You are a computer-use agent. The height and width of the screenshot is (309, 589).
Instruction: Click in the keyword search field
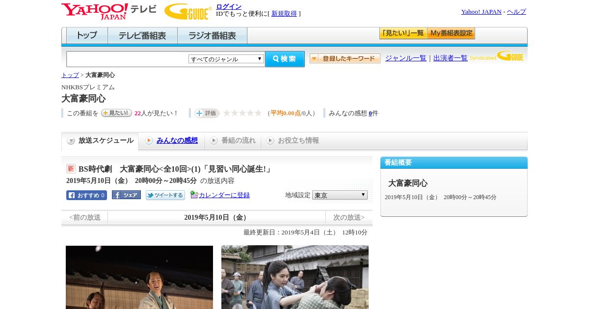click(128, 59)
